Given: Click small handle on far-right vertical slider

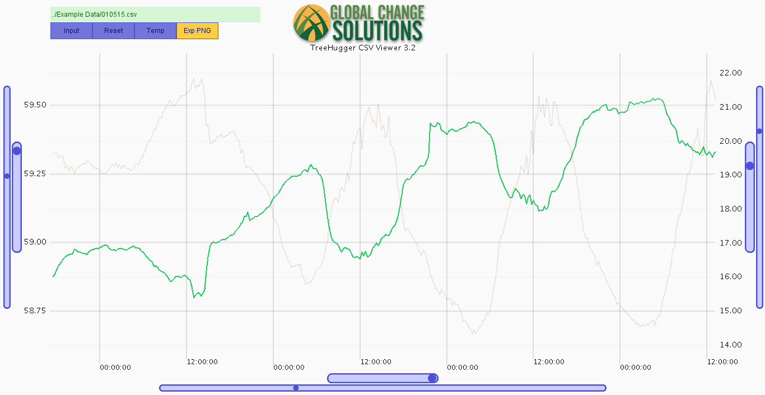Looking at the screenshot, I should (759, 131).
